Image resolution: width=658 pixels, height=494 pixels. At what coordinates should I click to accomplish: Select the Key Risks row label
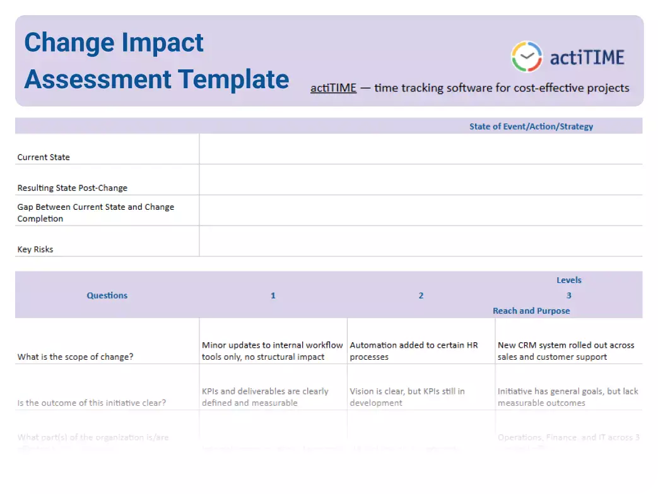click(x=35, y=249)
